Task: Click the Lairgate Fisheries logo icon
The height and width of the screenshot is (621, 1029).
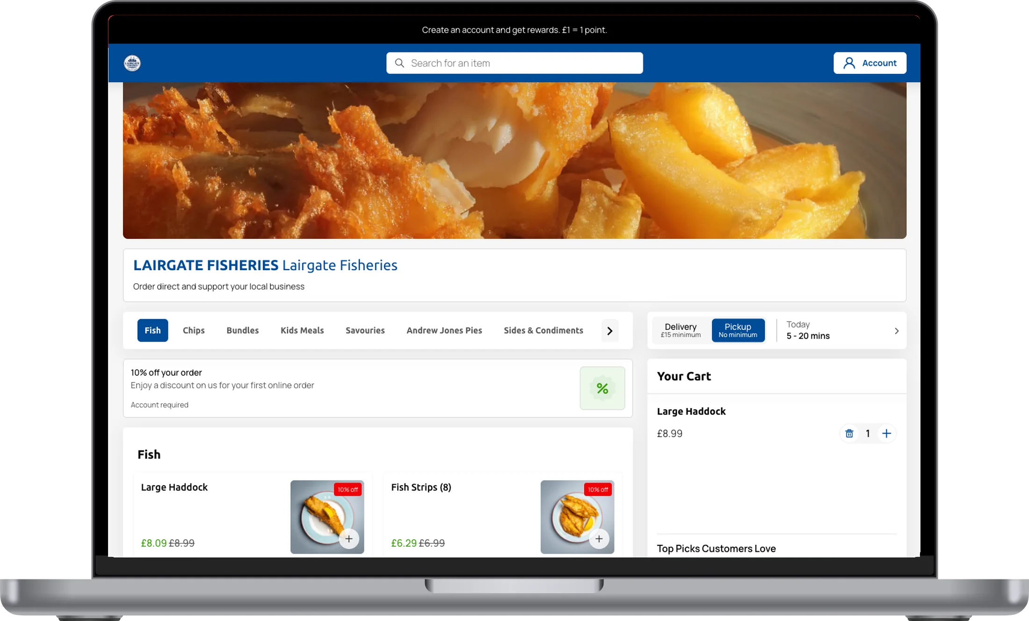Action: (x=132, y=63)
